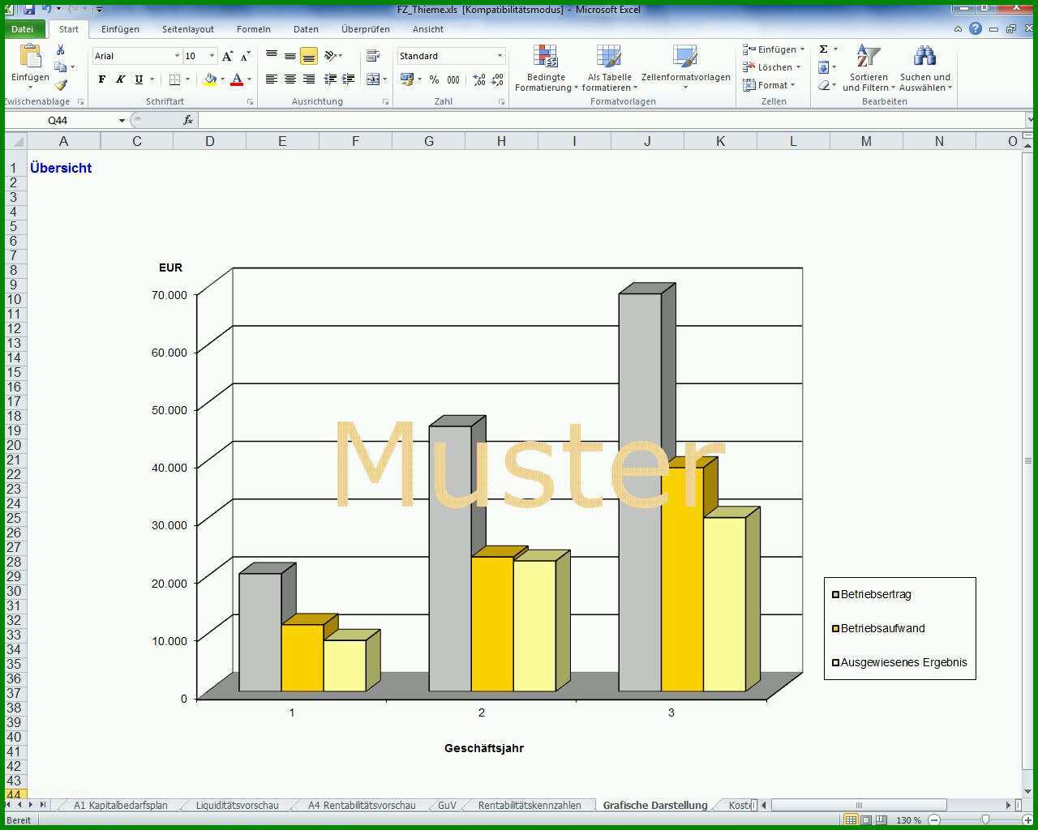Click the increase indent icon
Screen dimensions: 1038x830
[x=348, y=79]
